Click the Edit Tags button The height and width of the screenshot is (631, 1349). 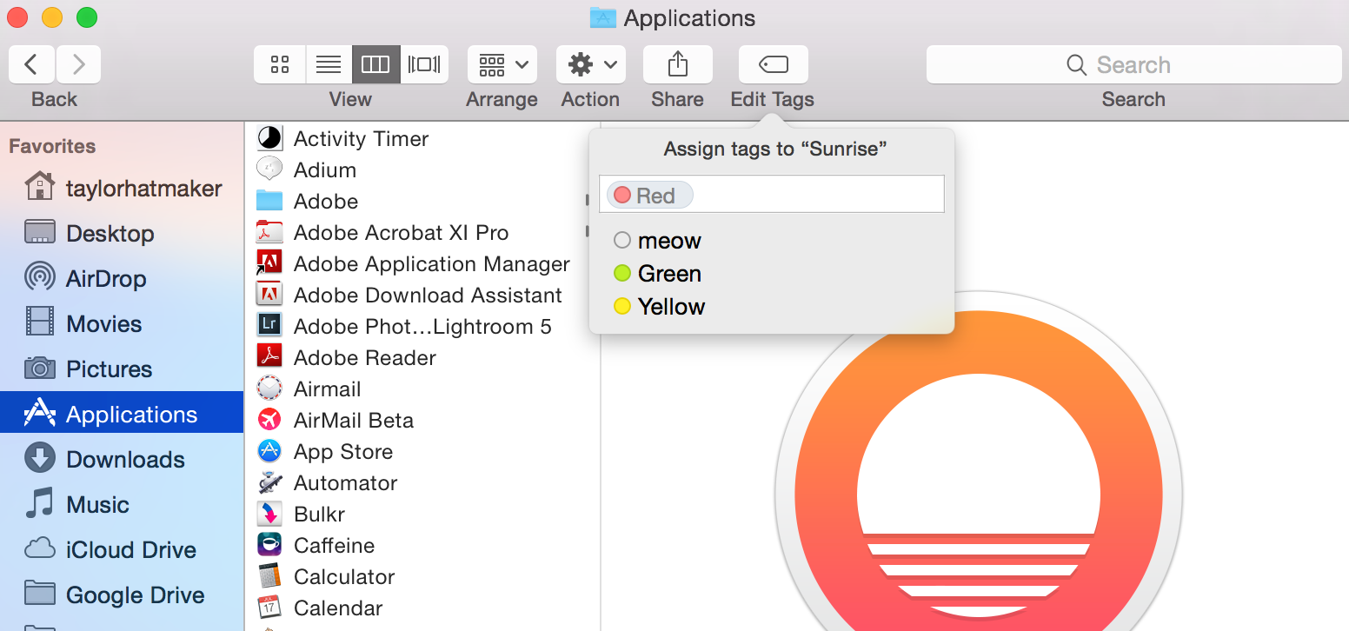point(774,64)
